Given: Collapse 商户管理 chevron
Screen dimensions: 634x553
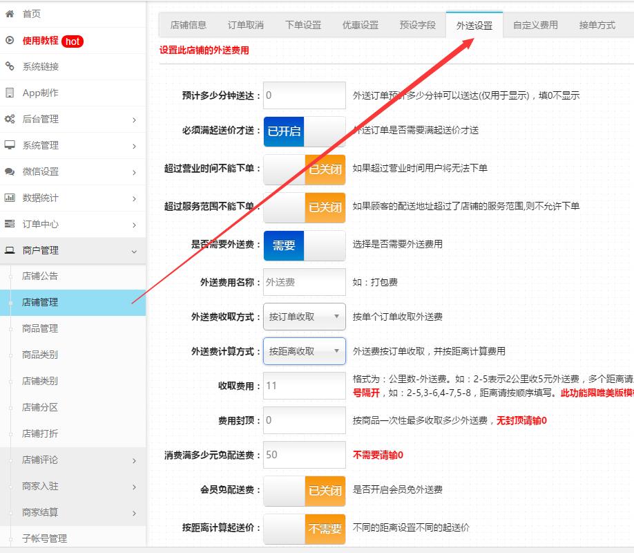Looking at the screenshot, I should pos(134,252).
